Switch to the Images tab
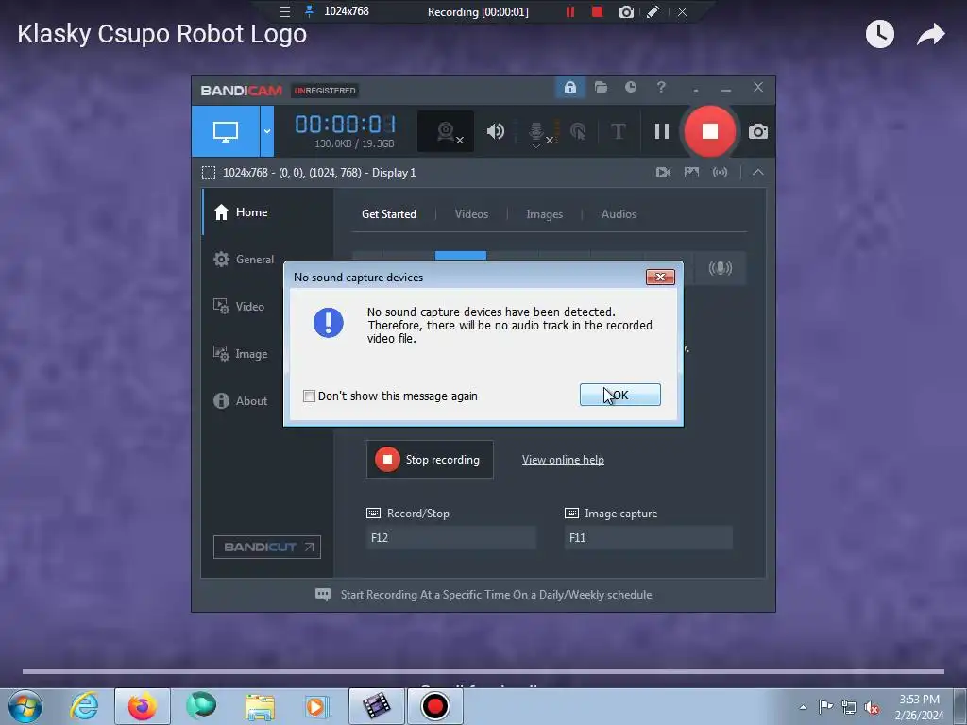Image resolution: width=967 pixels, height=725 pixels. tap(544, 214)
